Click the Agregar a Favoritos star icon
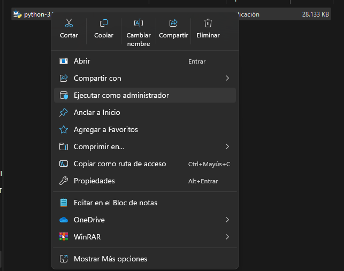This screenshot has width=344, height=271. (64, 129)
